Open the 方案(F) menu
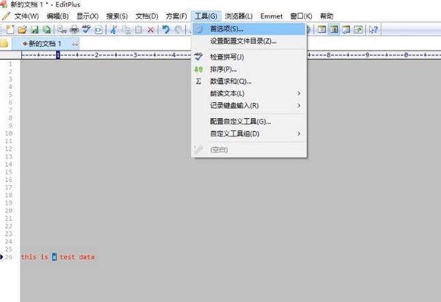441x302 pixels. point(176,16)
